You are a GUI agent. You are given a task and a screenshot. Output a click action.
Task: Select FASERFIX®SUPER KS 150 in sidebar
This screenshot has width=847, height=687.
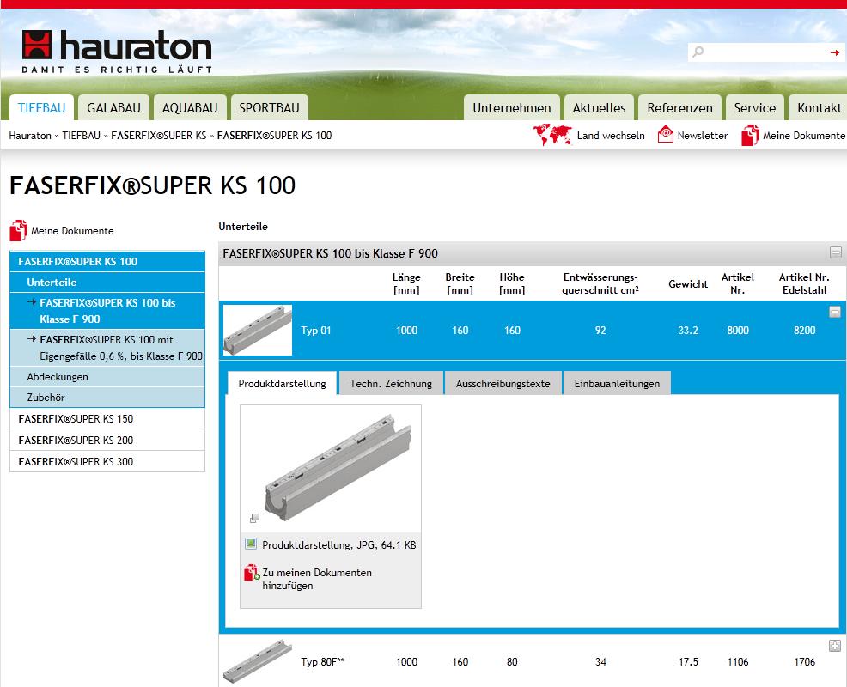click(107, 418)
